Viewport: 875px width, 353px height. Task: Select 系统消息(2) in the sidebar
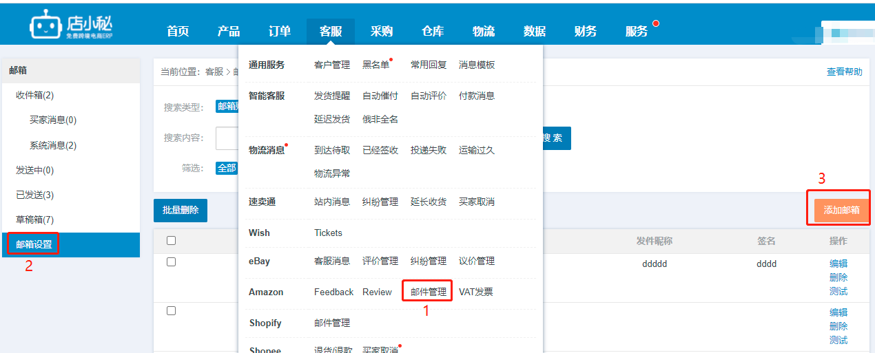point(53,145)
